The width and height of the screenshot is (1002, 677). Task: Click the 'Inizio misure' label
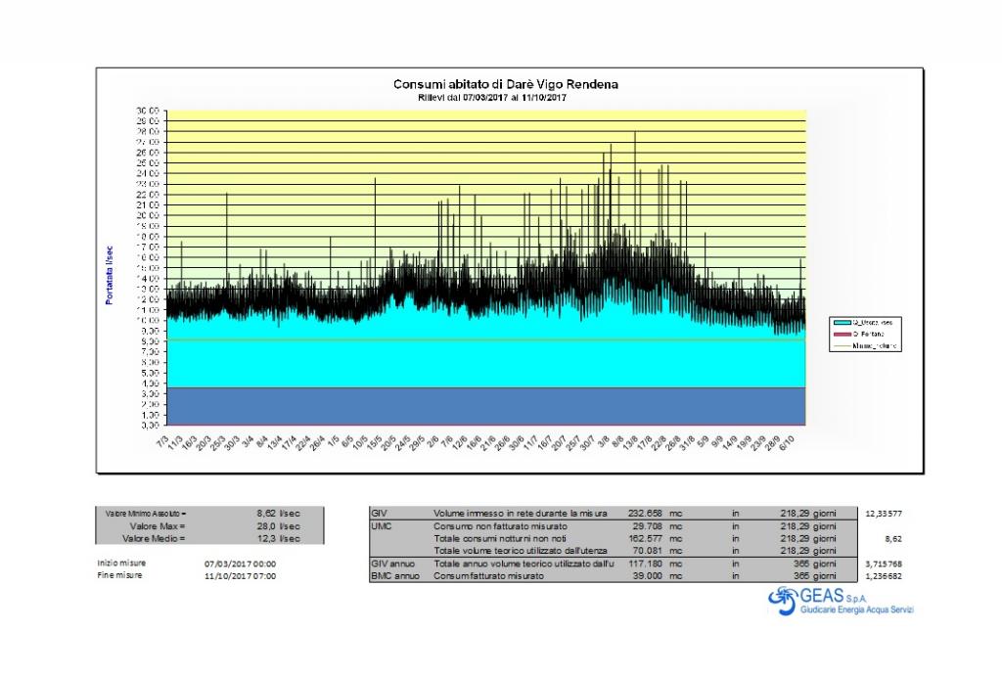[121, 564]
